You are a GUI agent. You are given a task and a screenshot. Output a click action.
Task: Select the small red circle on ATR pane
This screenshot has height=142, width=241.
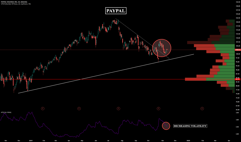tap(166, 126)
